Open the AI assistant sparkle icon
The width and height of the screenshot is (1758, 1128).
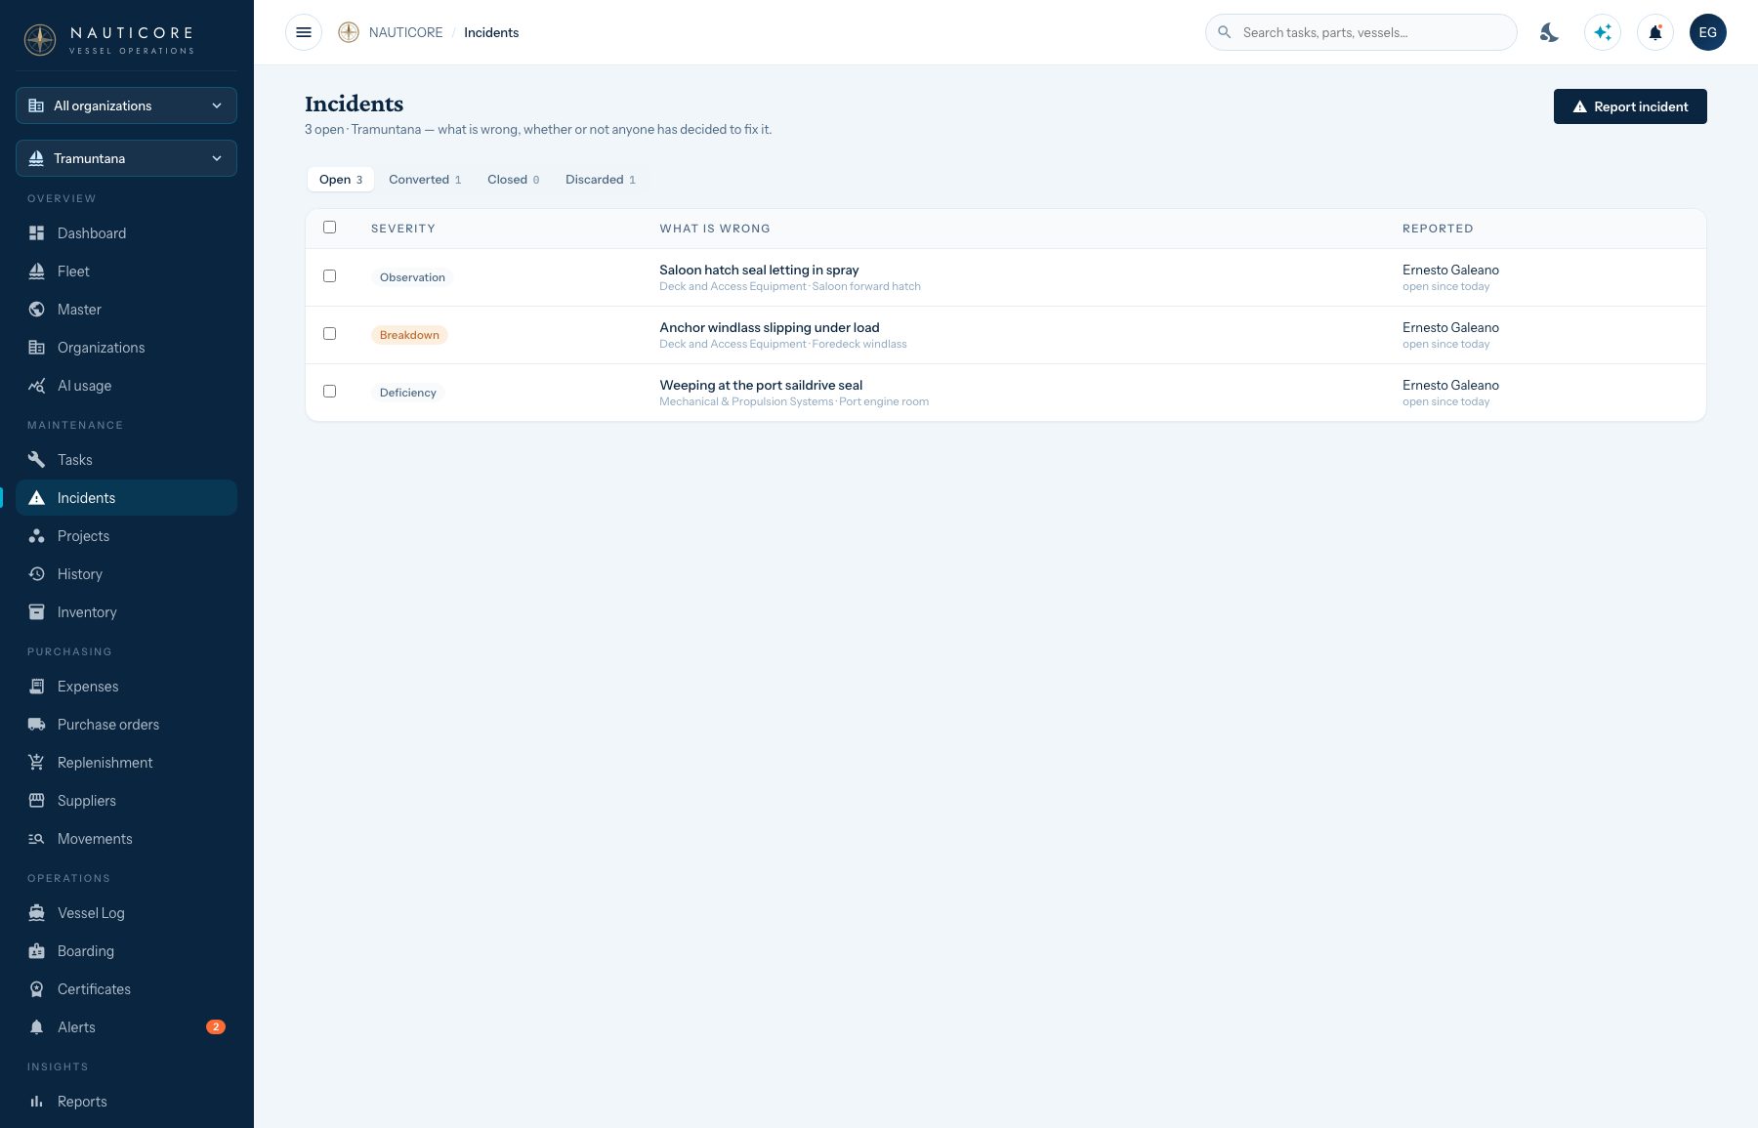(1603, 32)
